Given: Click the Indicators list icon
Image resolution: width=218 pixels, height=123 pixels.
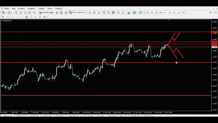Looking at the screenshot, I should 128,13.
